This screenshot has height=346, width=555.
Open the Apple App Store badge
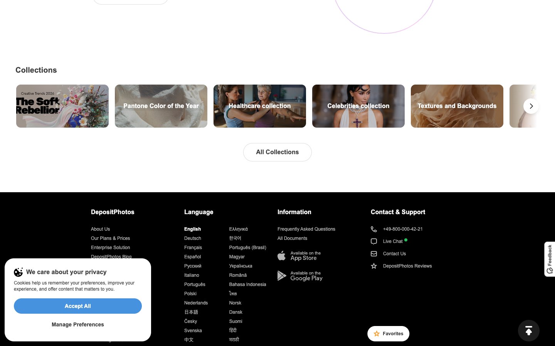coord(299,256)
